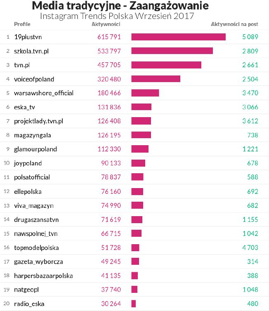Click the topmodelpolska profile name
The height and width of the screenshot is (311, 269).
click(36, 248)
